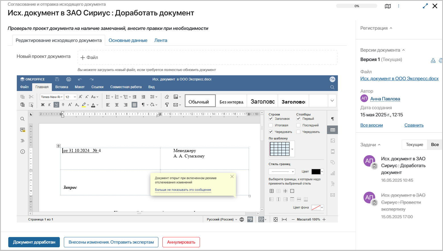Toggle underline formatting button
The width and height of the screenshot is (443, 251).
(56, 105)
